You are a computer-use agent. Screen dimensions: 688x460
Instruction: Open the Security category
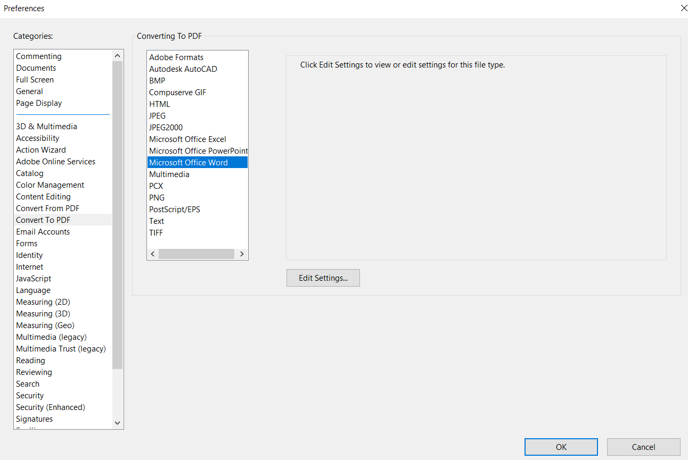click(29, 395)
